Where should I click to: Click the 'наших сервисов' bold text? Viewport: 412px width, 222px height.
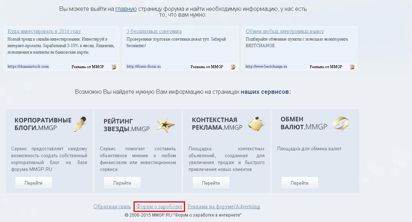coord(266,92)
